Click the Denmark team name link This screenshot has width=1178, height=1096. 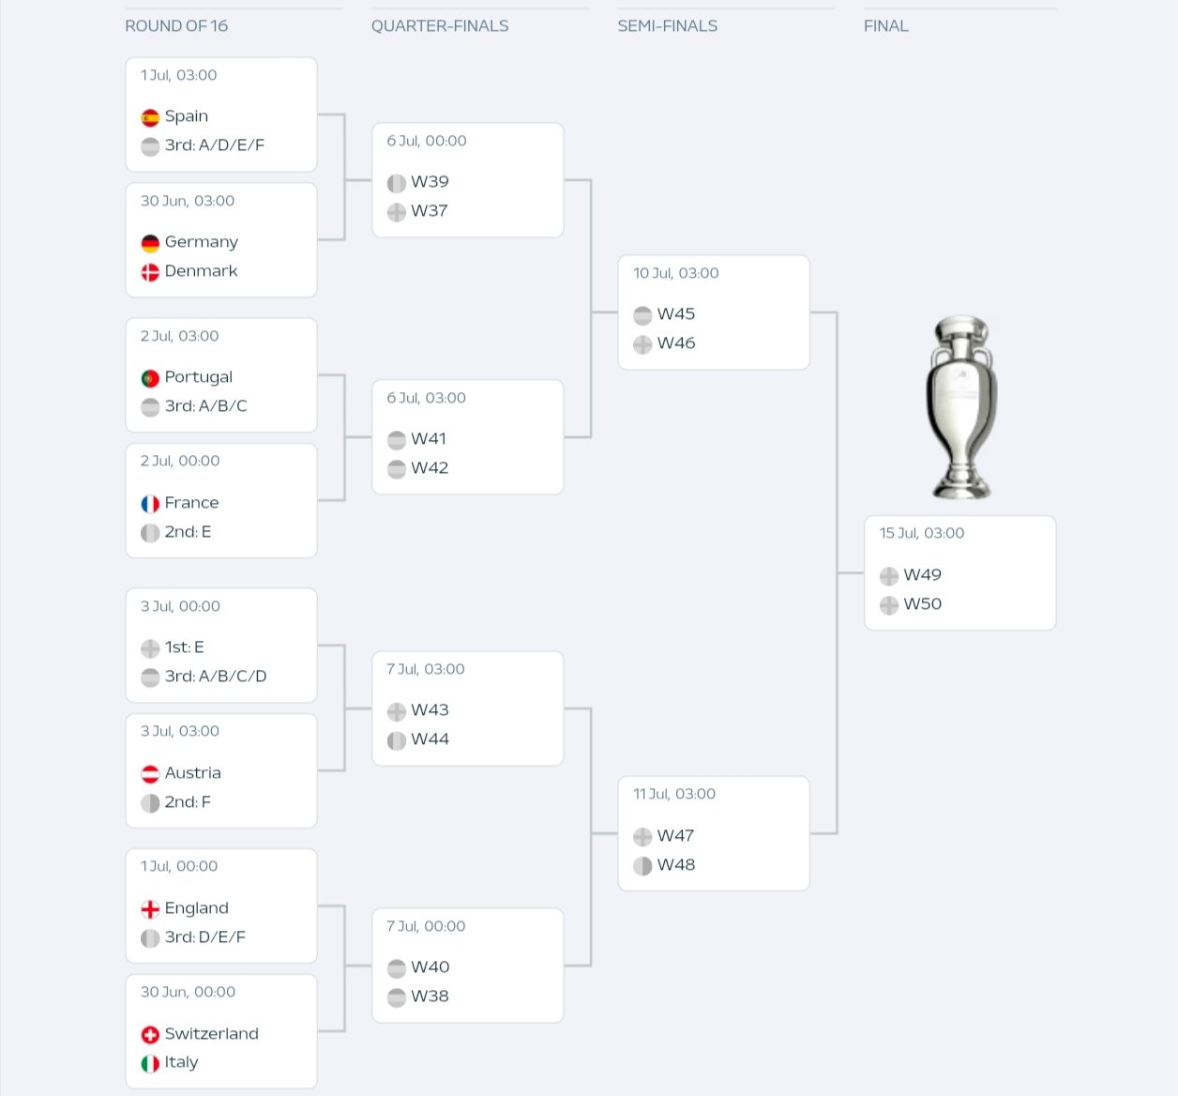(x=201, y=271)
